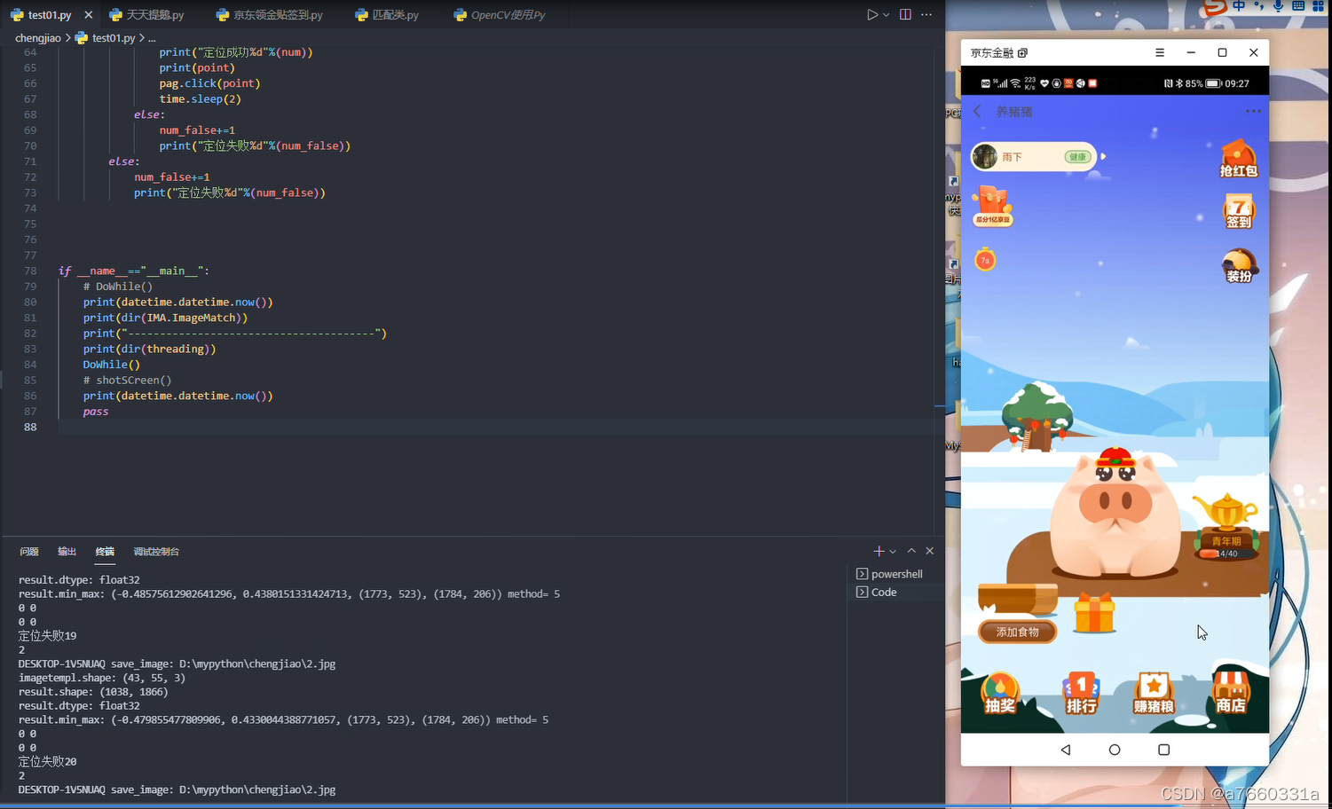This screenshot has height=809, width=1332.
Task: Click the 'pass' statement on line 87
Action: pyautogui.click(x=96, y=412)
